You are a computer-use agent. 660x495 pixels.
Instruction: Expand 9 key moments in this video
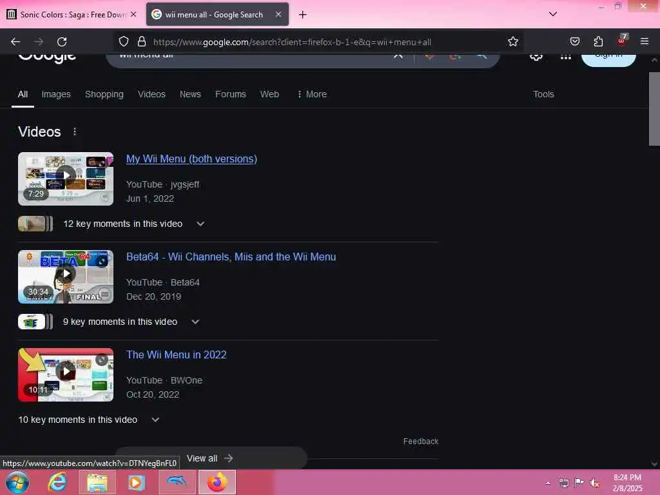(195, 322)
